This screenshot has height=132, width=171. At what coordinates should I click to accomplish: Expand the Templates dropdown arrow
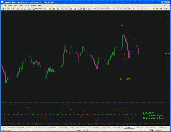click(x=91, y=9)
